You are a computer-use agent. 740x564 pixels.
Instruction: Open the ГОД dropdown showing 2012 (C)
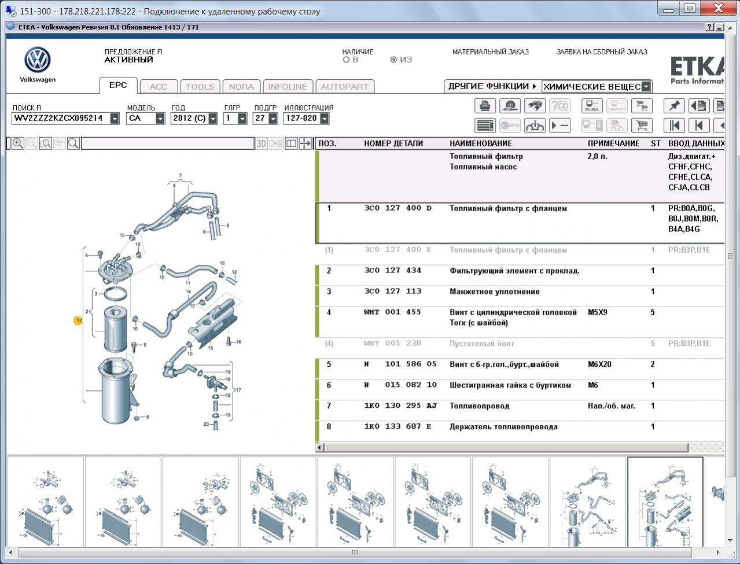213,119
